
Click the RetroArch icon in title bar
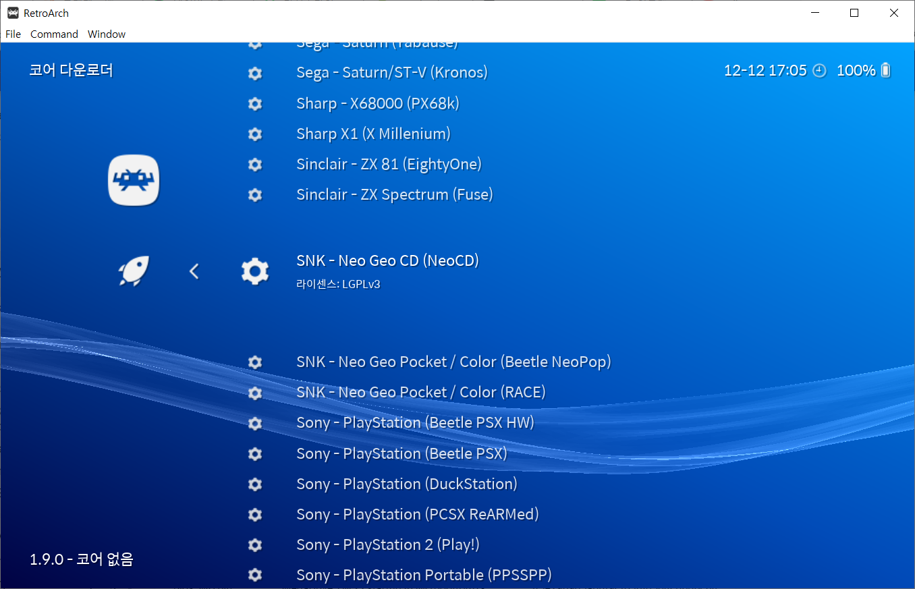[13, 13]
